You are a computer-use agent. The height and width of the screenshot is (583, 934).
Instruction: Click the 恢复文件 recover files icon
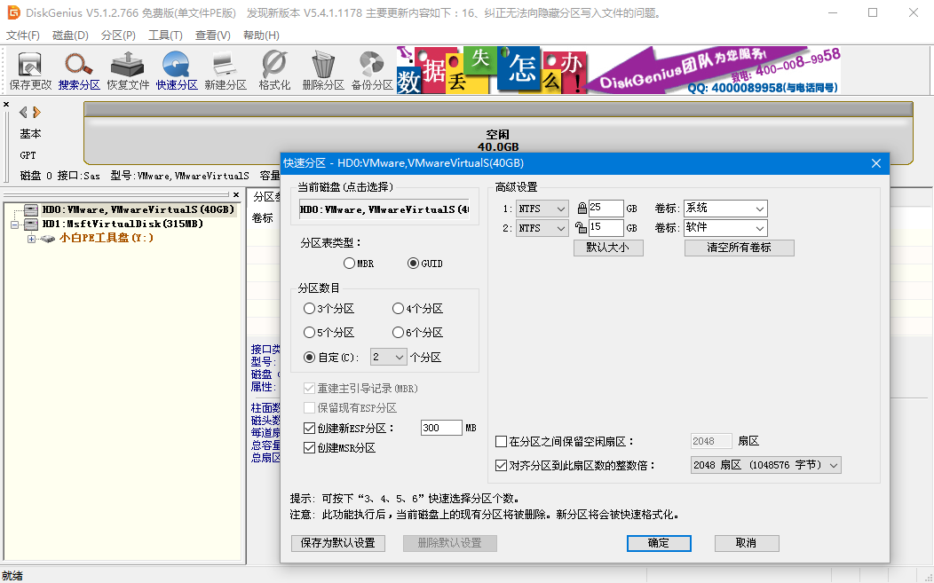128,71
